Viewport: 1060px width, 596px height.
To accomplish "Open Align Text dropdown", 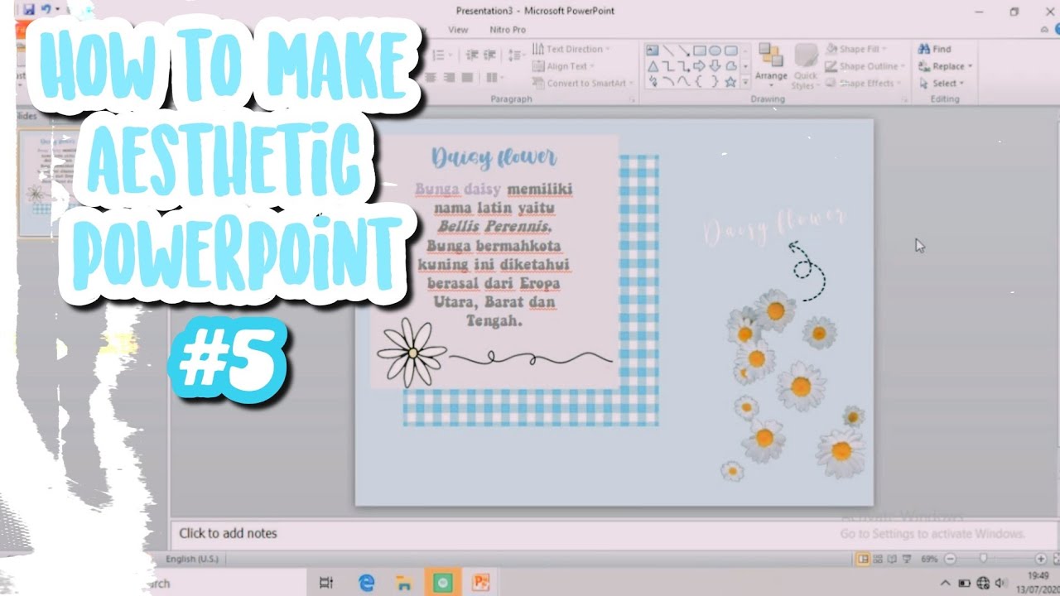I will point(563,66).
